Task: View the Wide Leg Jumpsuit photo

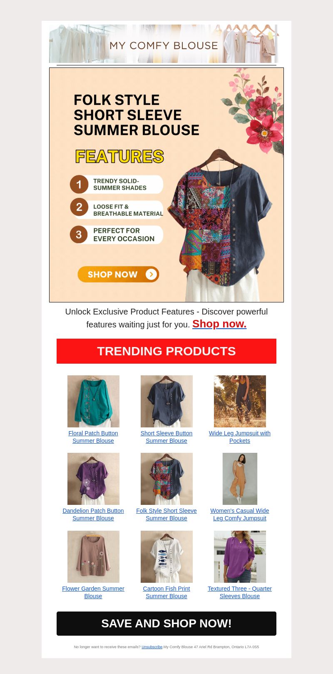Action: click(x=240, y=401)
